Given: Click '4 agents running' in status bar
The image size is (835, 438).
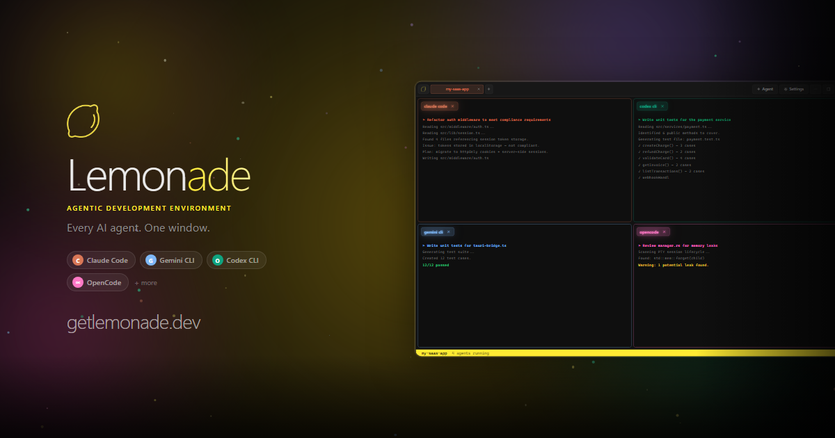Looking at the screenshot, I should 470,353.
